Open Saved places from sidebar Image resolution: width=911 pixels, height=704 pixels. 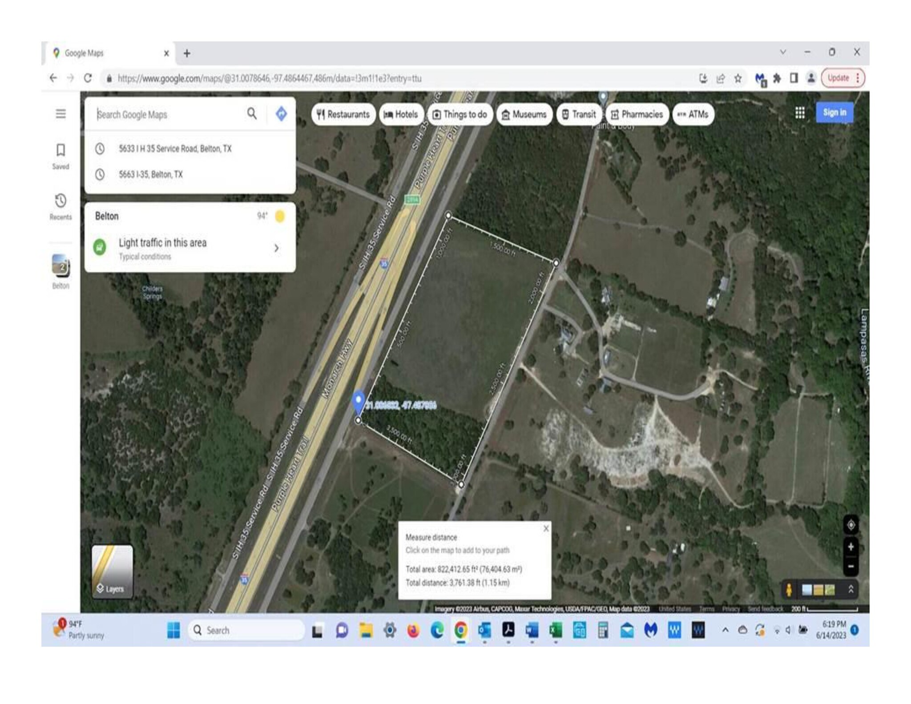tap(61, 156)
